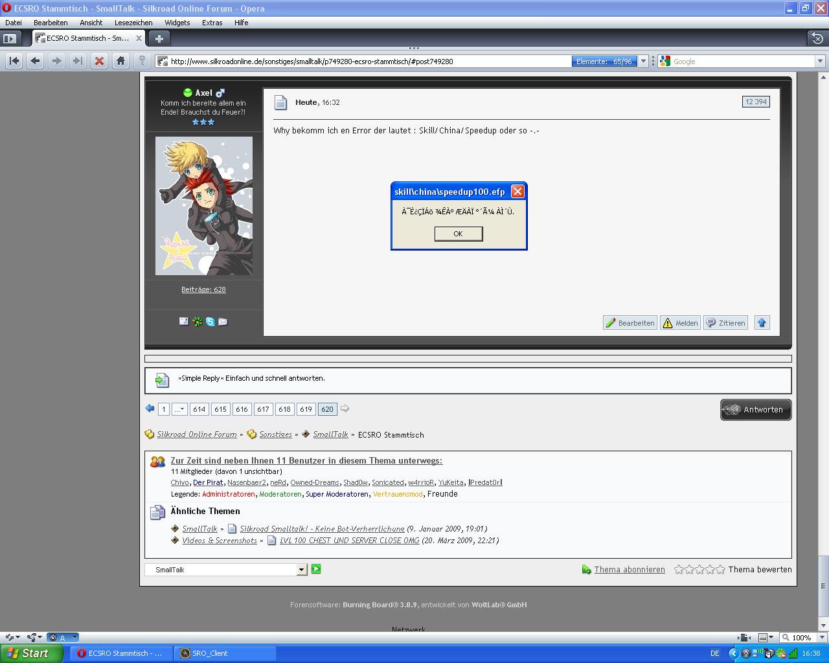Open the address bar history dropdown
829x663 pixels.
[643, 62]
